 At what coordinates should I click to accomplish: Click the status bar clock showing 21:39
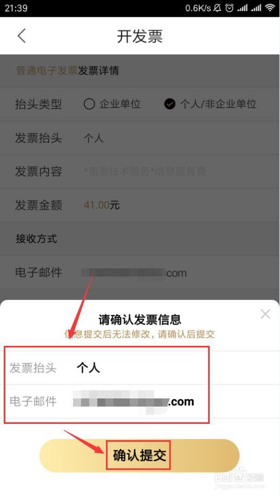16,8
